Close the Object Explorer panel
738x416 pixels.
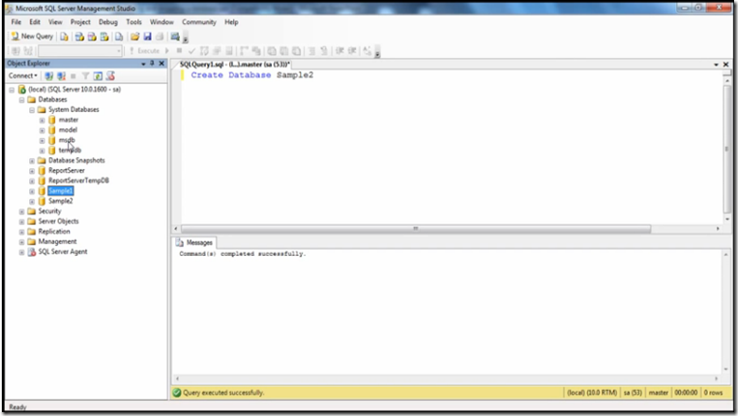pos(162,63)
